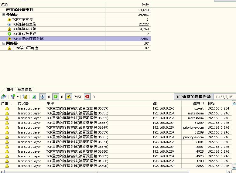The image size is (236, 173).
Task: Select the TCP连接被拒绝 row
Action: click(75, 29)
